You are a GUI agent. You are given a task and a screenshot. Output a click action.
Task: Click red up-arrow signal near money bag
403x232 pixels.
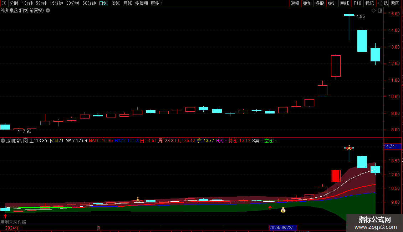pyautogui.click(x=270, y=207)
